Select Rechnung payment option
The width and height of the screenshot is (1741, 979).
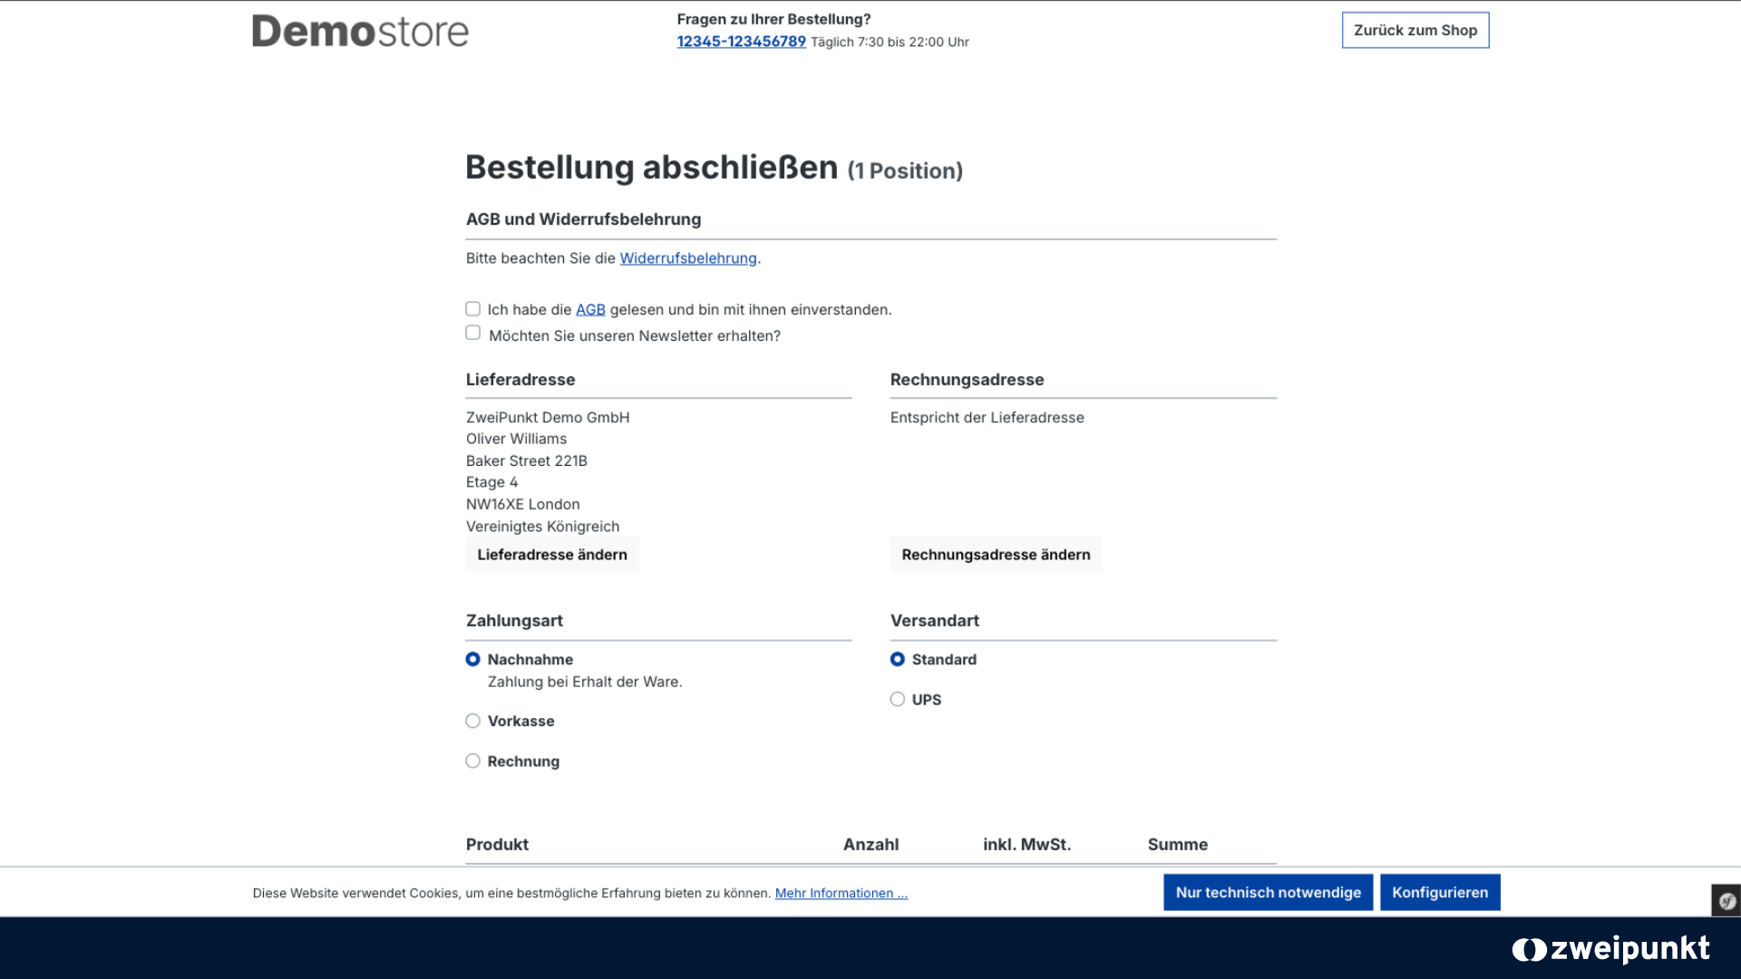[472, 761]
